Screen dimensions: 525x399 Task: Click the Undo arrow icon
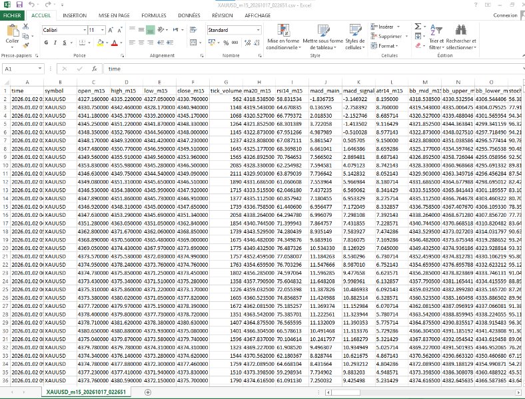click(x=31, y=5)
